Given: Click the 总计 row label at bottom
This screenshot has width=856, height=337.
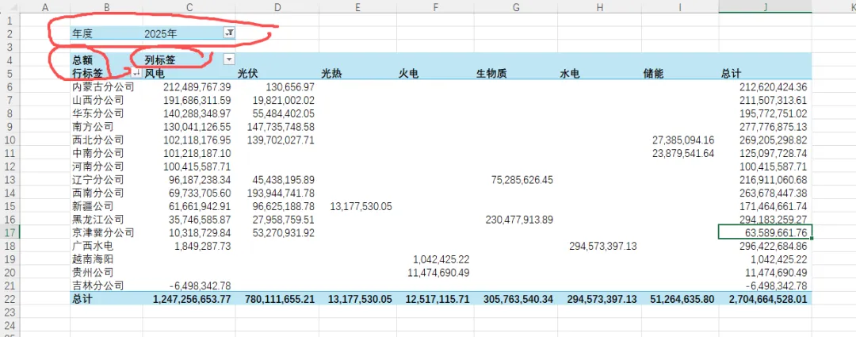Looking at the screenshot, I should (82, 299).
